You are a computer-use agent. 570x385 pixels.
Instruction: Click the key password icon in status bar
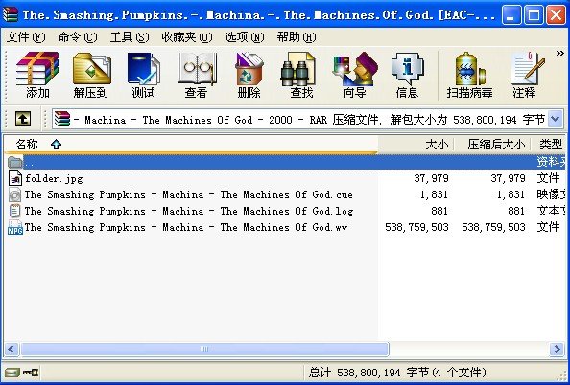point(31,373)
